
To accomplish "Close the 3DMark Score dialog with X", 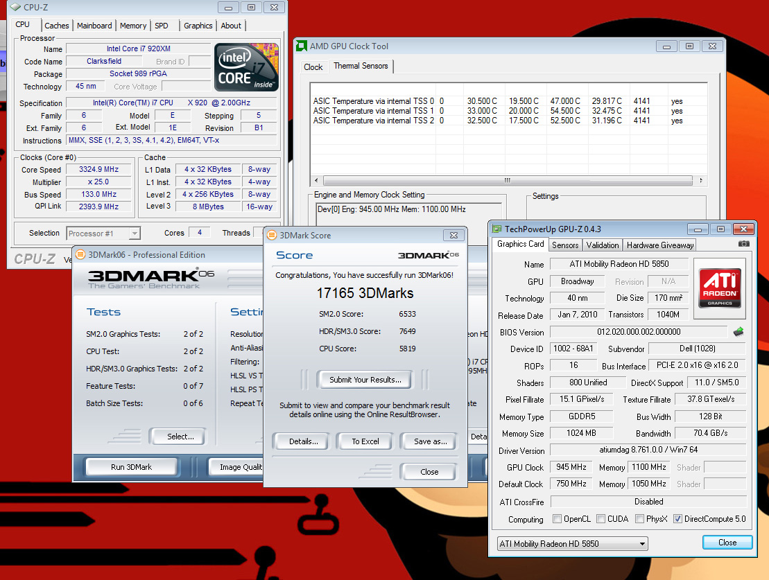I will (453, 236).
